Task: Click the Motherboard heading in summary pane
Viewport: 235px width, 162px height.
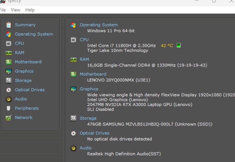Action: point(93,74)
